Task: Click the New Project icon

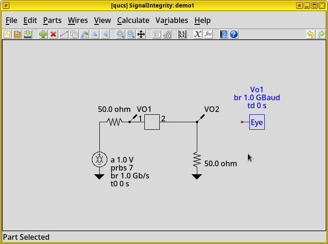Action: coord(7,34)
